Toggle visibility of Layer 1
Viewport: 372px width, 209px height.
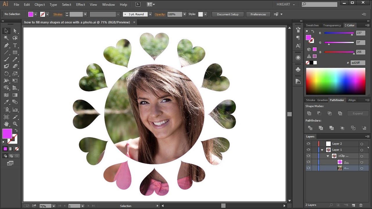point(308,150)
